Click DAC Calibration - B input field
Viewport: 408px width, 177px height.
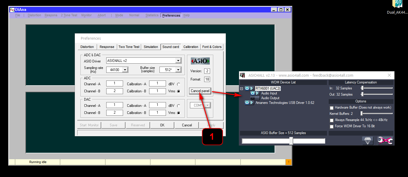157,113
